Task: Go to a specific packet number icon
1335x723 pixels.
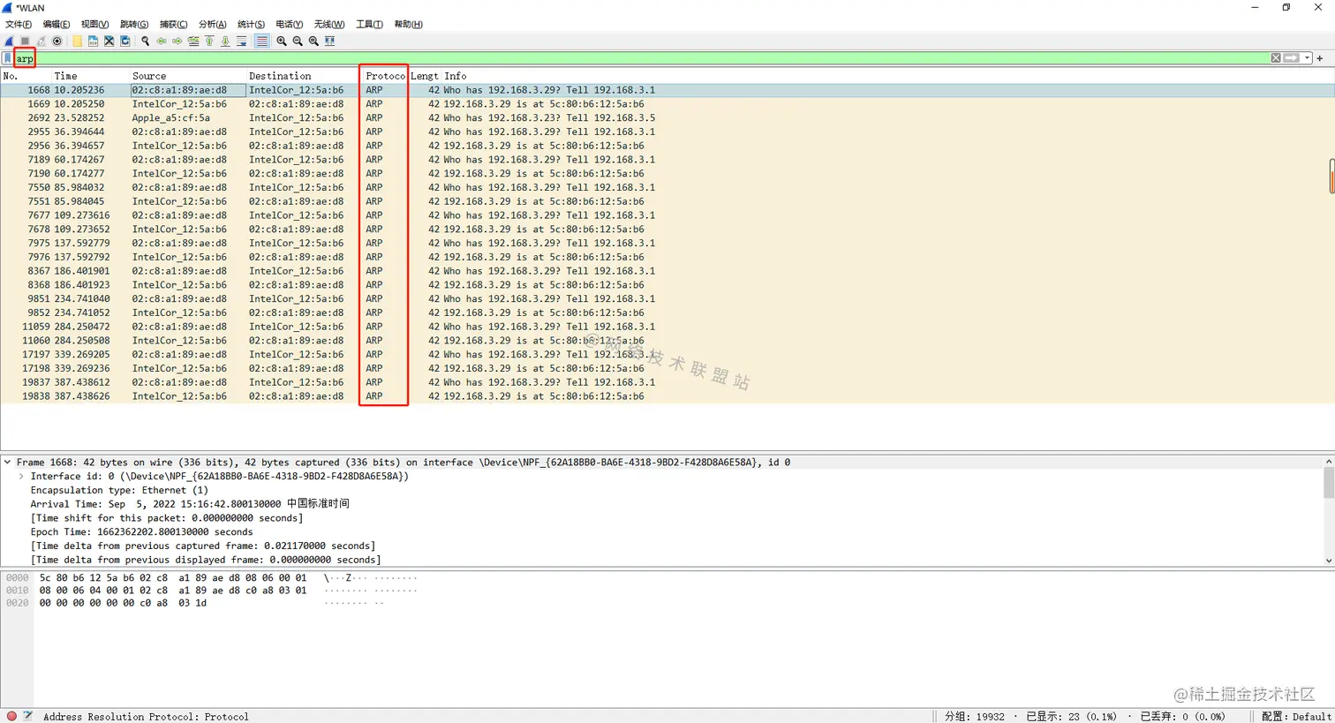Action: [x=193, y=41]
